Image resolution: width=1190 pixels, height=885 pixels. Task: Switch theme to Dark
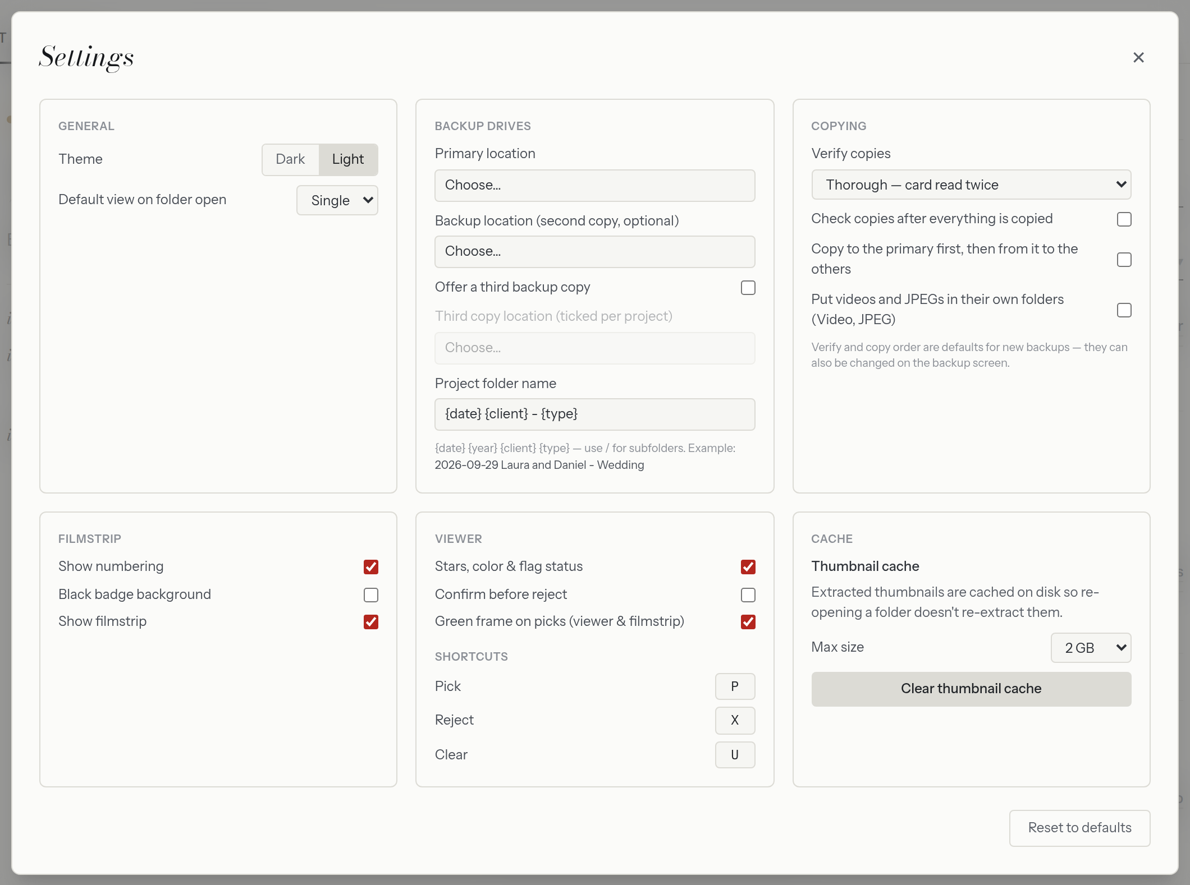pos(290,159)
